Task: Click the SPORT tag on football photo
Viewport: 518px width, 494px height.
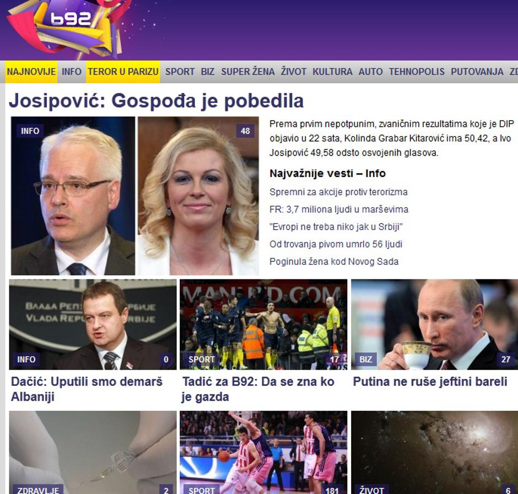Action: [202, 359]
